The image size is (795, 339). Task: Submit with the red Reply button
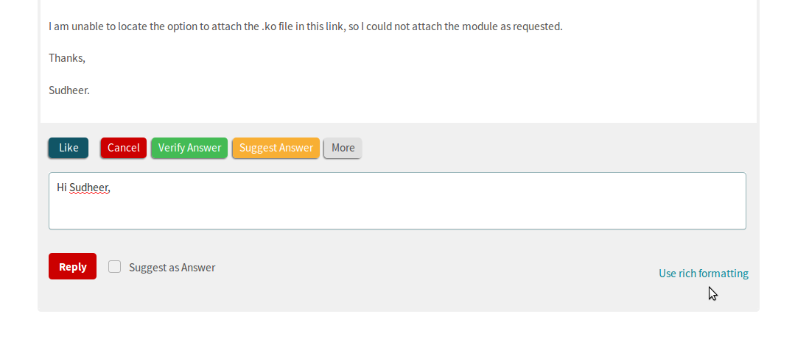(72, 266)
